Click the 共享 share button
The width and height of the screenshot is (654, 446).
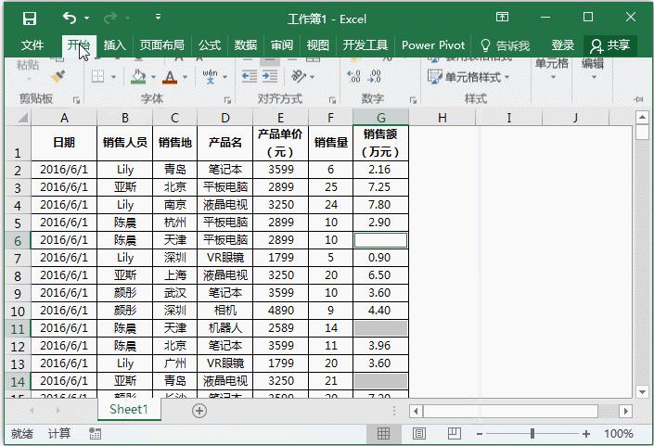(x=610, y=45)
